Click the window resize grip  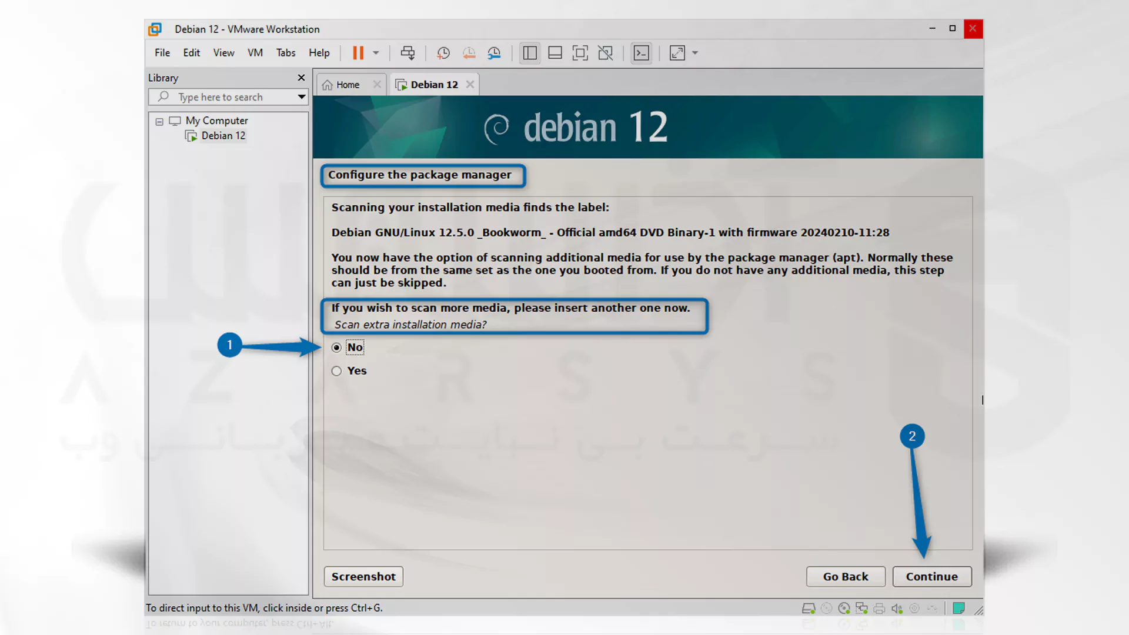click(x=978, y=610)
